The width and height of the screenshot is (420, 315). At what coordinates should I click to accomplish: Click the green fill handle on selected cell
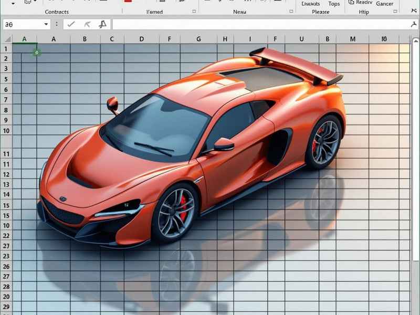36,52
